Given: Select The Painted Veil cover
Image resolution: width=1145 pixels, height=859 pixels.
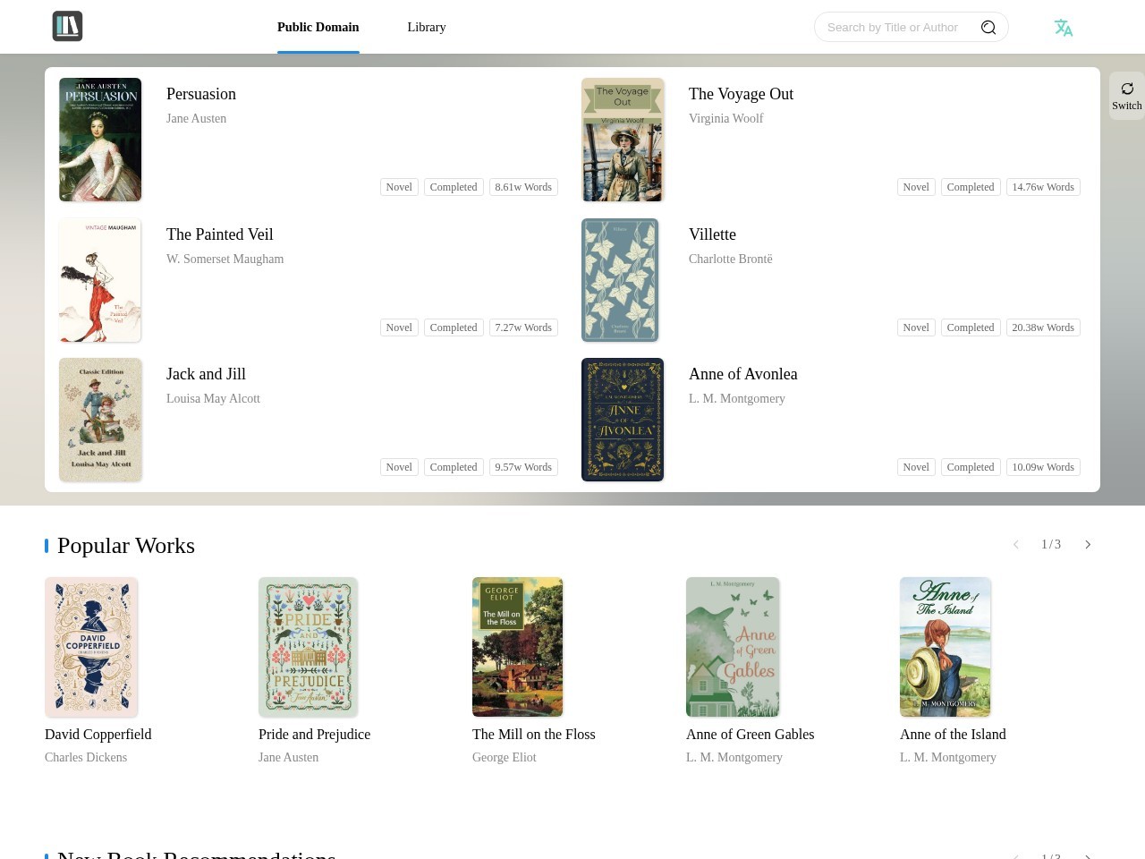Looking at the screenshot, I should click(x=100, y=280).
